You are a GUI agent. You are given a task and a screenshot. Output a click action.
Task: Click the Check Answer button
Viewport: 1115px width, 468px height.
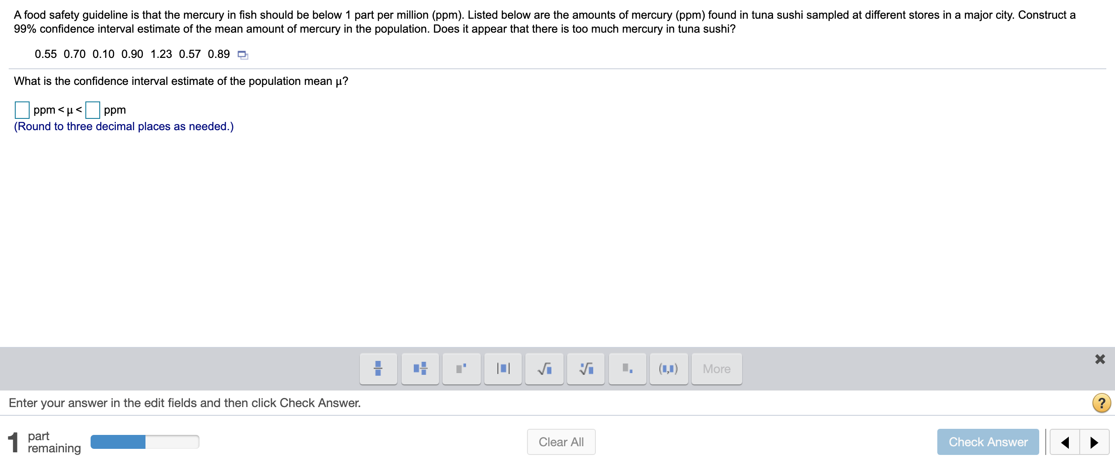point(988,441)
